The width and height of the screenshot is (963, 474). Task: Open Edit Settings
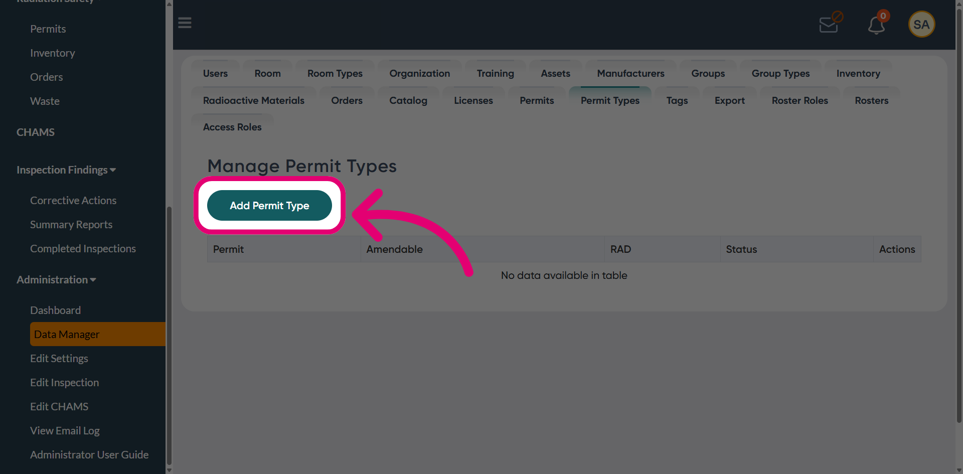[x=59, y=359]
